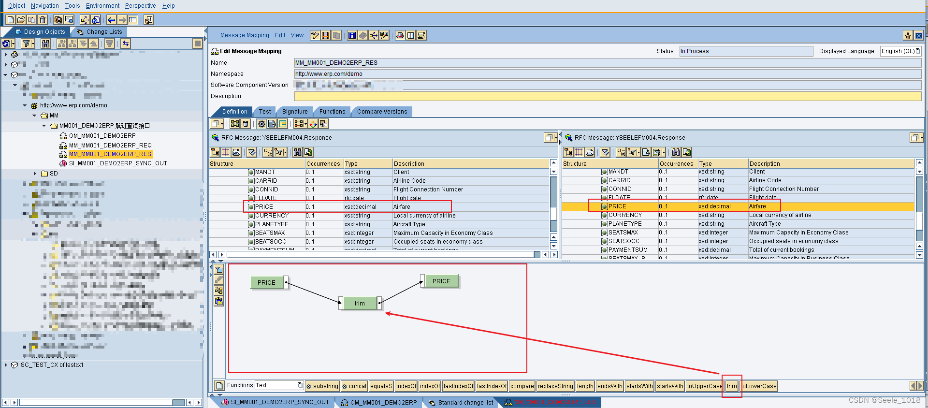Click the binoculars search icon in right structure toolbar
This screenshot has height=408, width=928.
[x=676, y=152]
